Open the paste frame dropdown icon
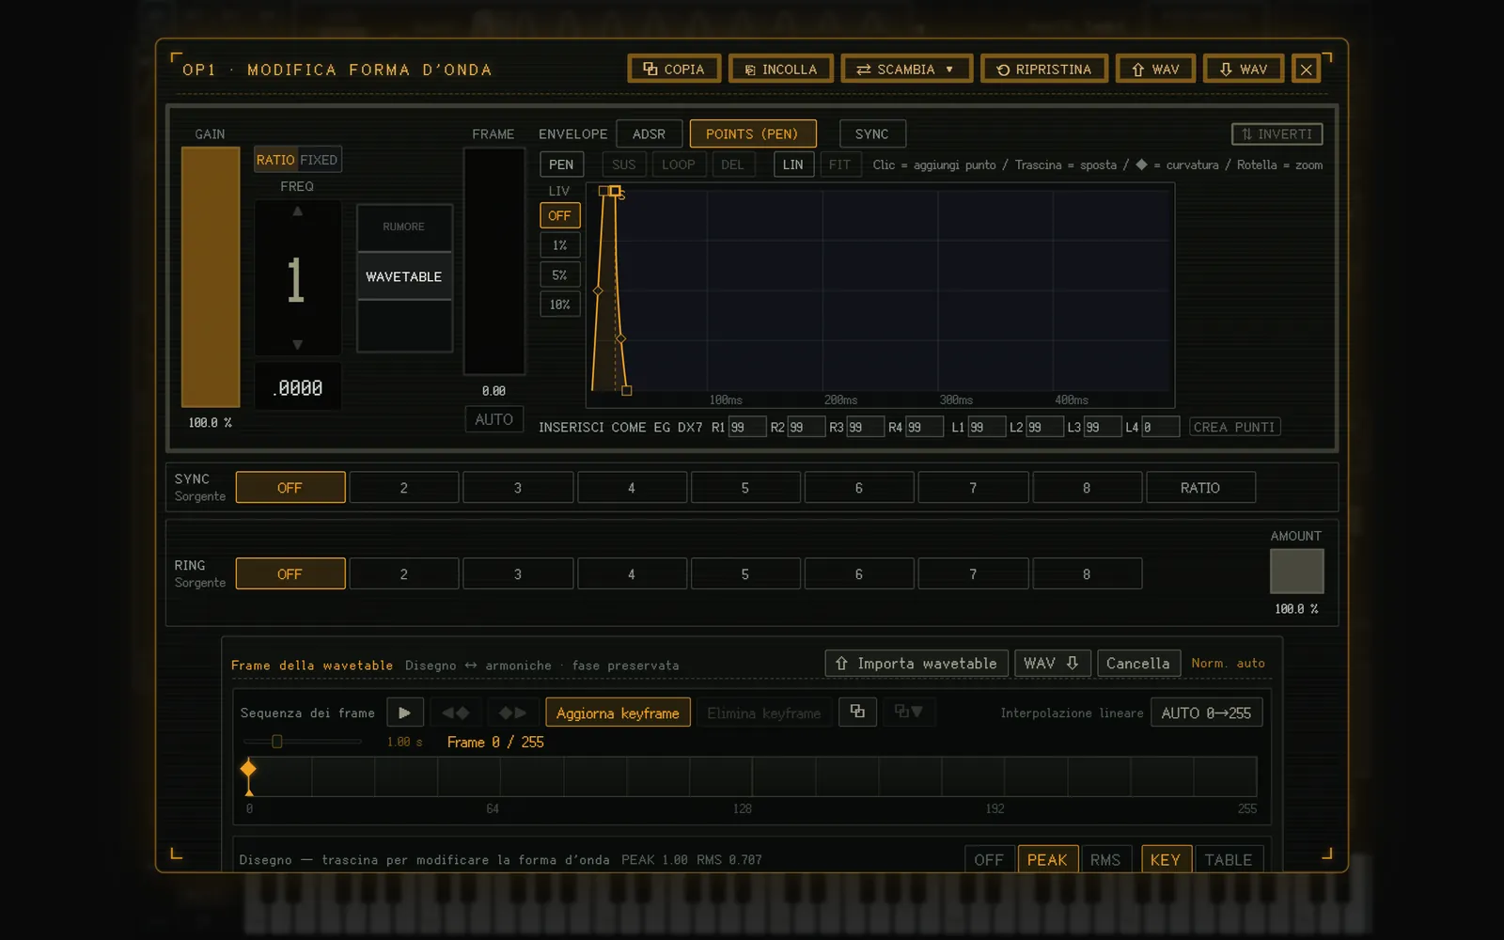Viewport: 1504px width, 940px height. 908,712
